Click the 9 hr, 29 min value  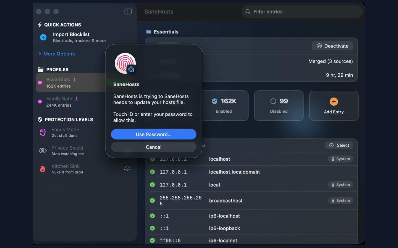pyautogui.click(x=339, y=75)
